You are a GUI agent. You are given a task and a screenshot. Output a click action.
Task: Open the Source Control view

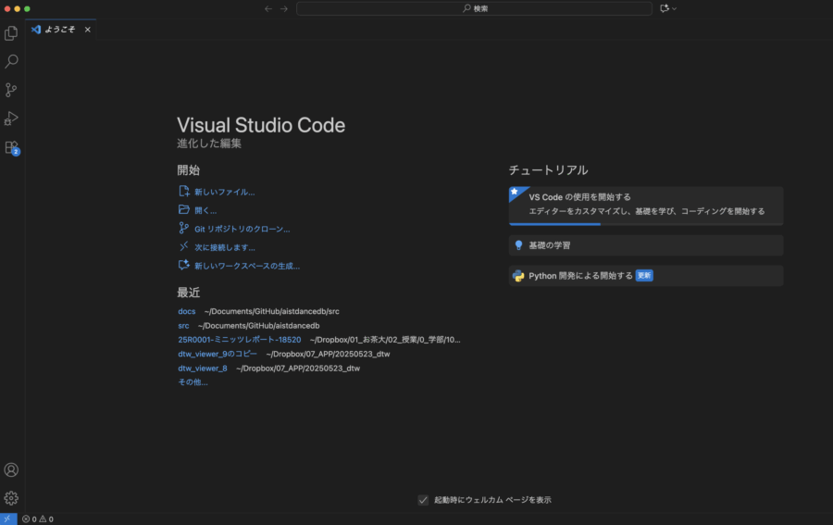(x=11, y=90)
